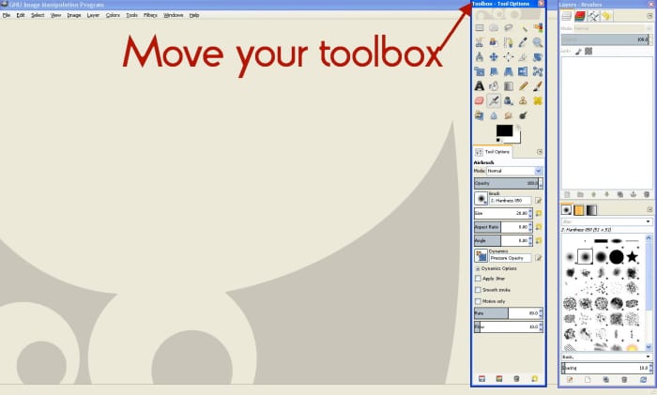Select the Text tool in toolbox

[x=480, y=86]
